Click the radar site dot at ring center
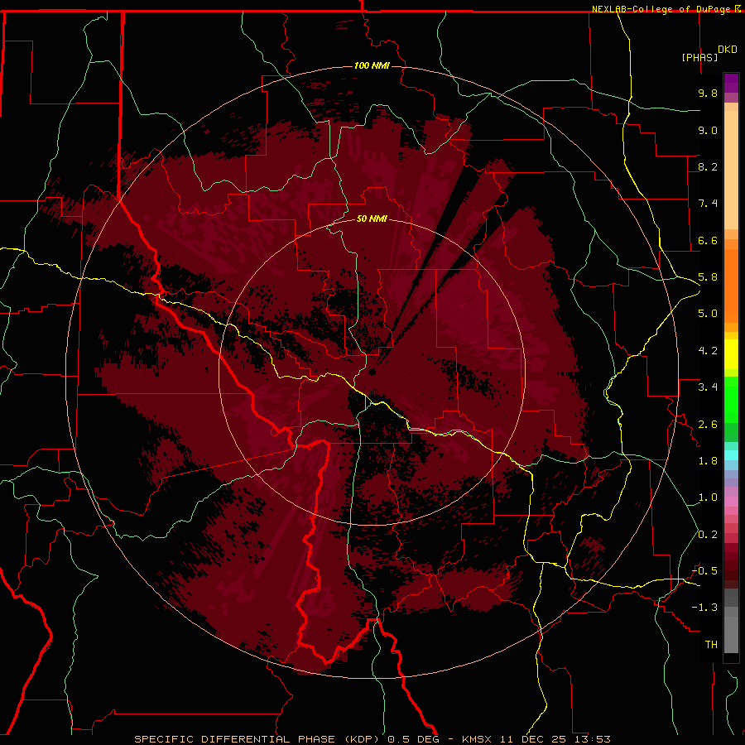The height and width of the screenshot is (745, 745). click(x=372, y=372)
